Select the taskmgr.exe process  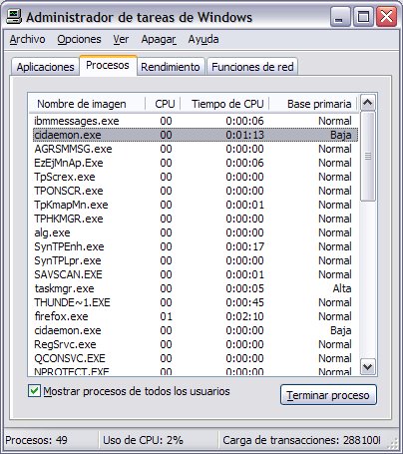(196, 288)
